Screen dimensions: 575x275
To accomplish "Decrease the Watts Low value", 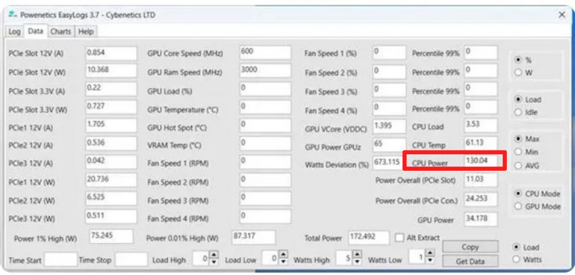I will tap(430, 261).
